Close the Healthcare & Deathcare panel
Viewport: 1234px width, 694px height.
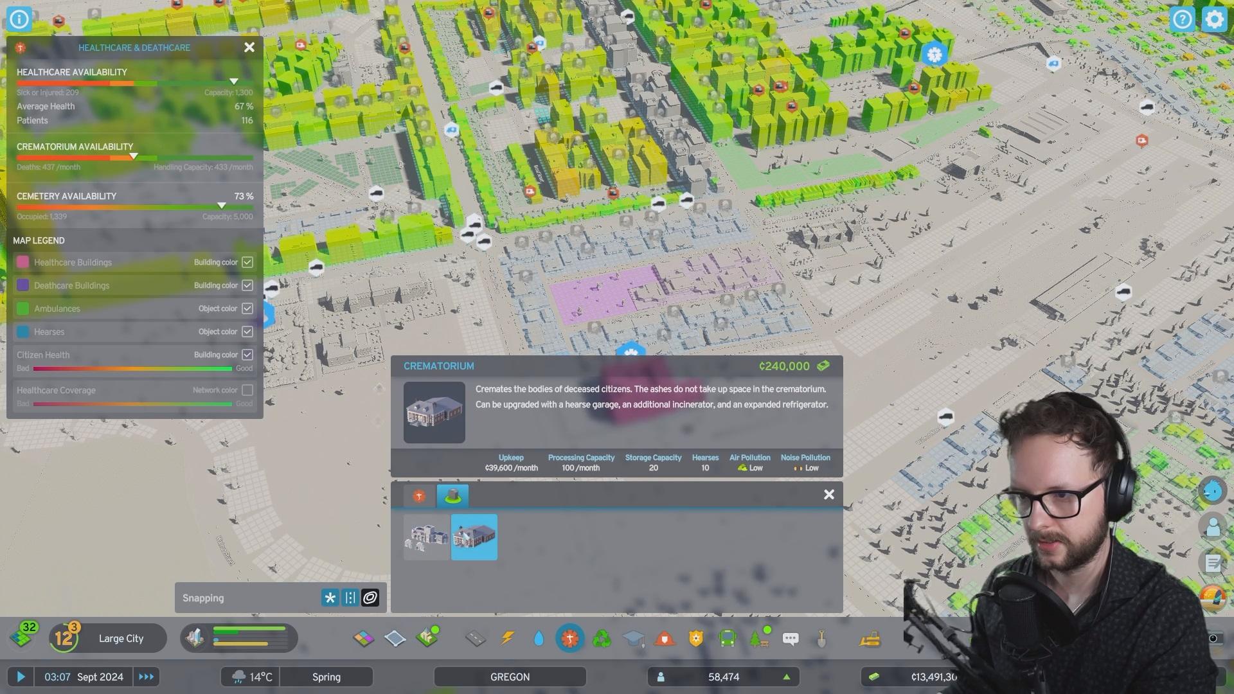249,47
